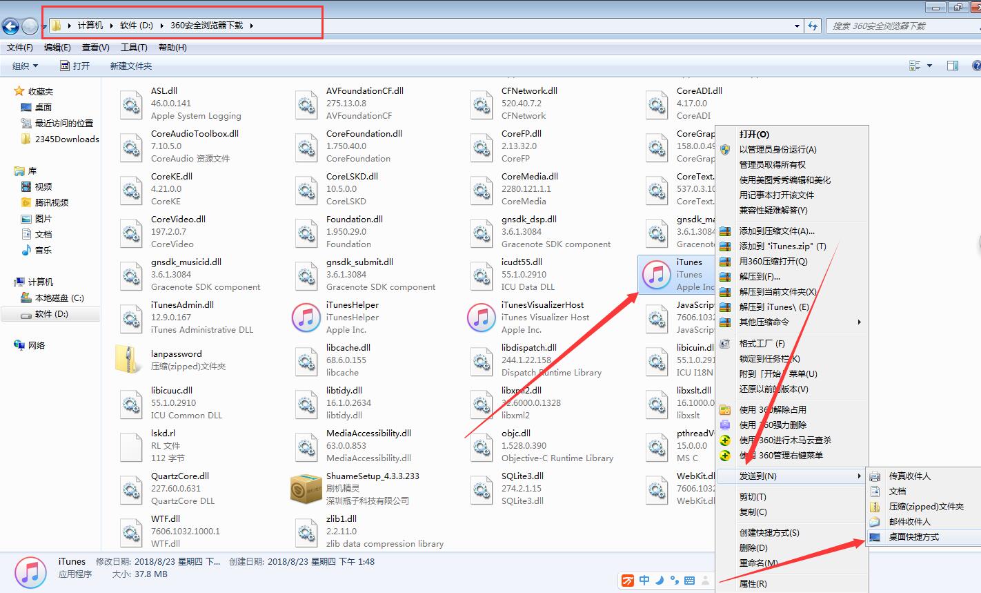Viewport: 981px width, 593px height.
Task: Click 360安全浏览器下载 breadcrumb segment
Action: pyautogui.click(x=207, y=26)
